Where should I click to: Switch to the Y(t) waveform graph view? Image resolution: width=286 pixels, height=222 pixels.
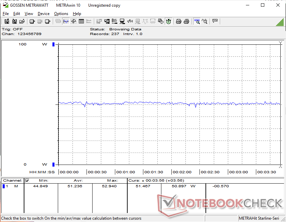(x=66, y=21)
